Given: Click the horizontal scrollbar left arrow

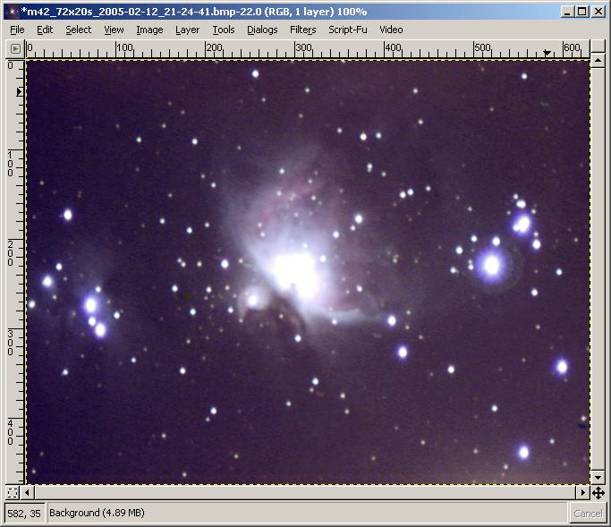Looking at the screenshot, I should tap(27, 493).
